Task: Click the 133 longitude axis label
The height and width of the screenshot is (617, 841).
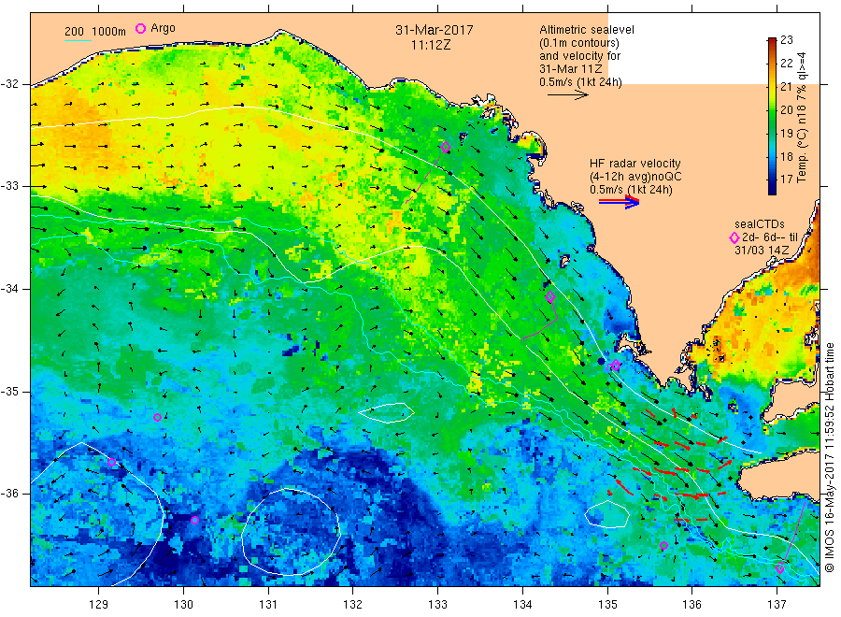Action: (x=437, y=605)
